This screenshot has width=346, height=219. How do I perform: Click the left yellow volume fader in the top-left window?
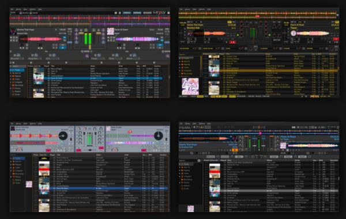pos(81,33)
